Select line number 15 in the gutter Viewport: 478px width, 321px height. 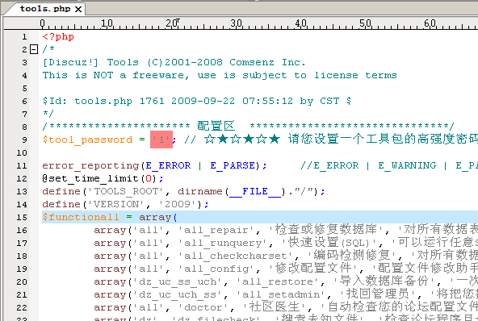pos(22,218)
